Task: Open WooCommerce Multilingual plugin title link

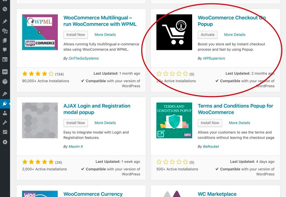Action: pyautogui.click(x=100, y=21)
